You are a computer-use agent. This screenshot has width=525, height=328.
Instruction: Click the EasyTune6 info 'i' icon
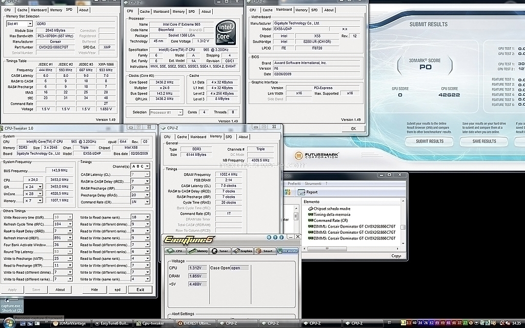[x=281, y=237]
